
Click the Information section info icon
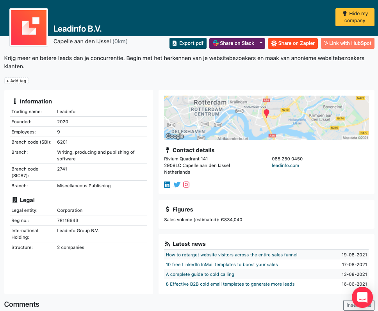15,101
